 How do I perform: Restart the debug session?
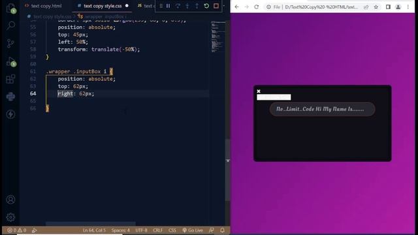coord(206,6)
